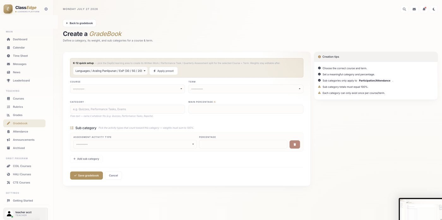Open the mail inbox icon in header
The height and width of the screenshot is (220, 442).
(414, 9)
